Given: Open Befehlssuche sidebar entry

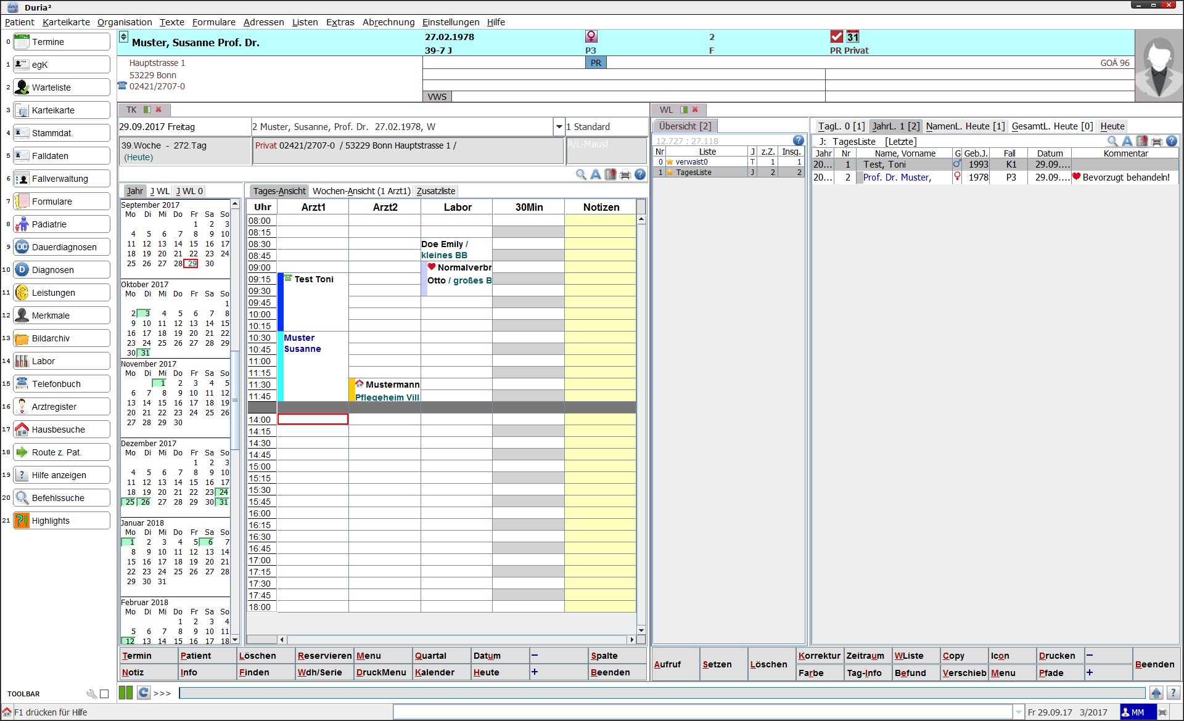Looking at the screenshot, I should tap(61, 498).
